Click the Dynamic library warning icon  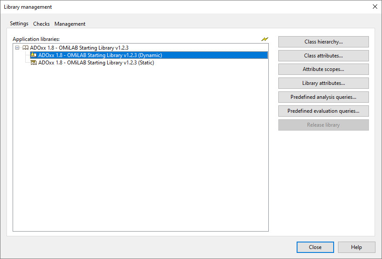point(34,55)
